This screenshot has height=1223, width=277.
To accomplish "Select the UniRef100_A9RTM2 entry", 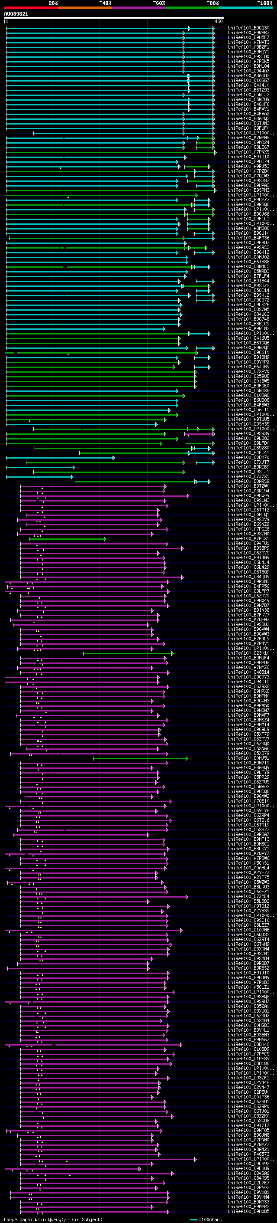I will click(248, 328).
